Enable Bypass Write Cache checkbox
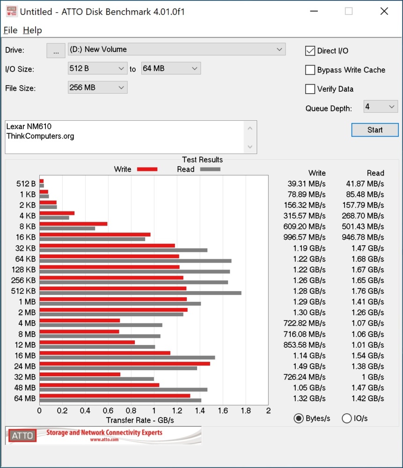 click(310, 70)
